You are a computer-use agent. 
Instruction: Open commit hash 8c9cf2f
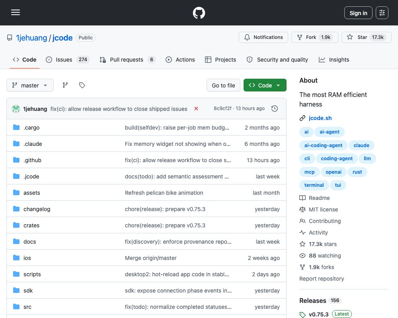point(222,109)
